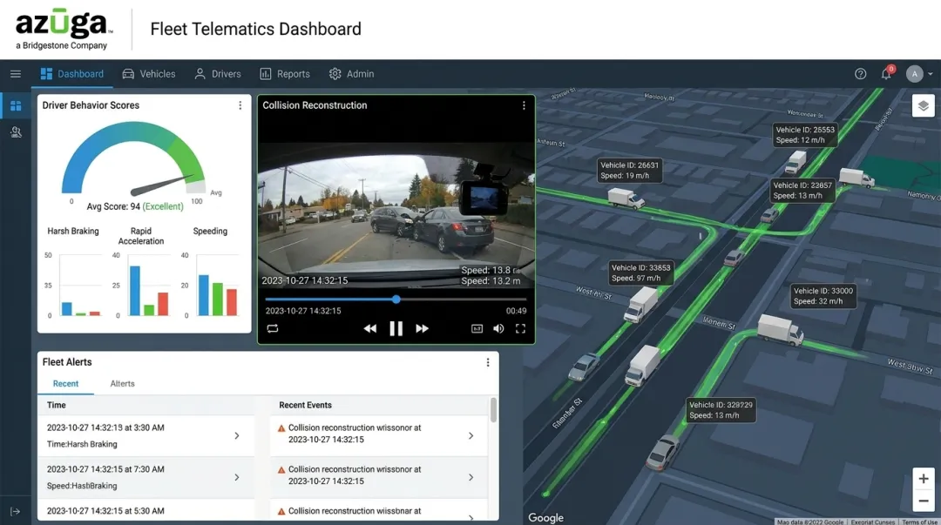Zoom out on the map

click(923, 501)
